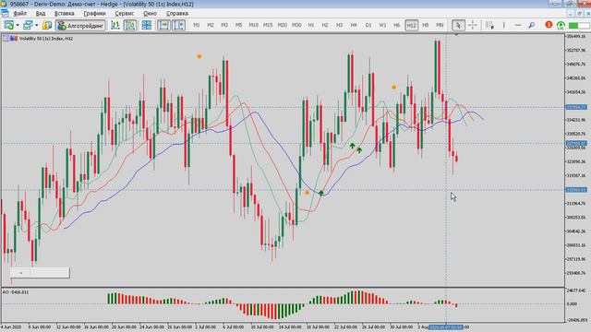This screenshot has width=591, height=332.
Task: Open the Файл menu
Action: pos(19,13)
